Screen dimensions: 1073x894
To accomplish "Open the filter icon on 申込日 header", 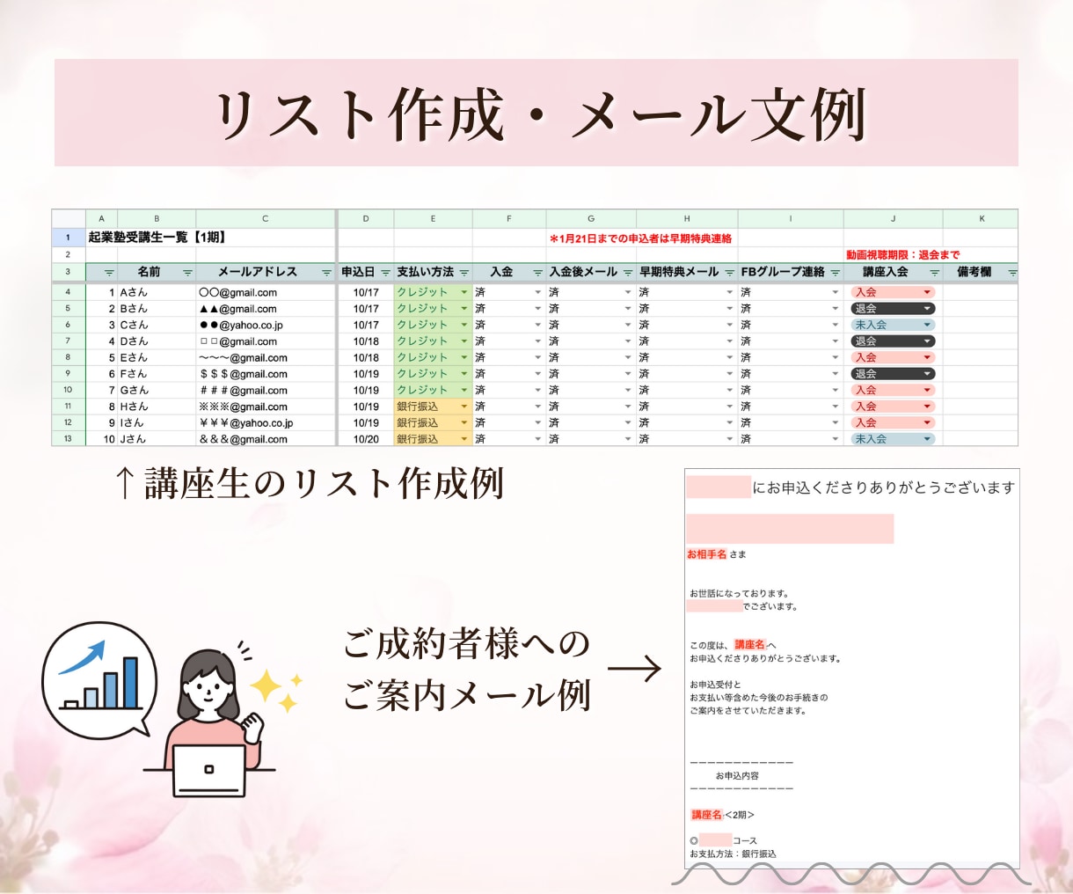I will point(385,273).
